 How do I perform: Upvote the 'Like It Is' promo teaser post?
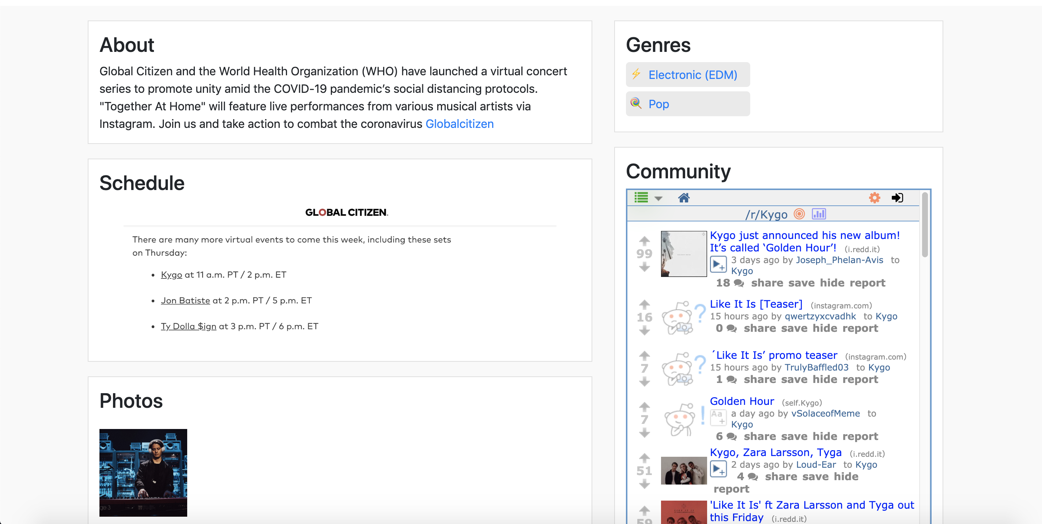(644, 356)
